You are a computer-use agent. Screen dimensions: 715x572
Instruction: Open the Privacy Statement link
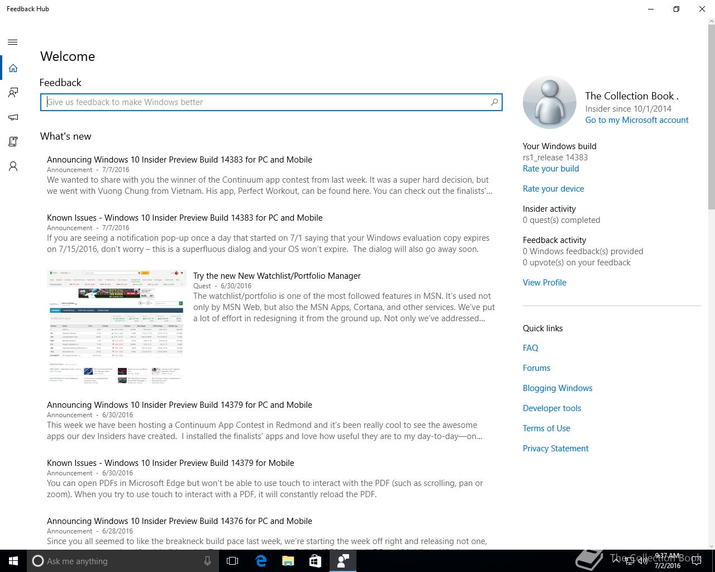tap(556, 449)
